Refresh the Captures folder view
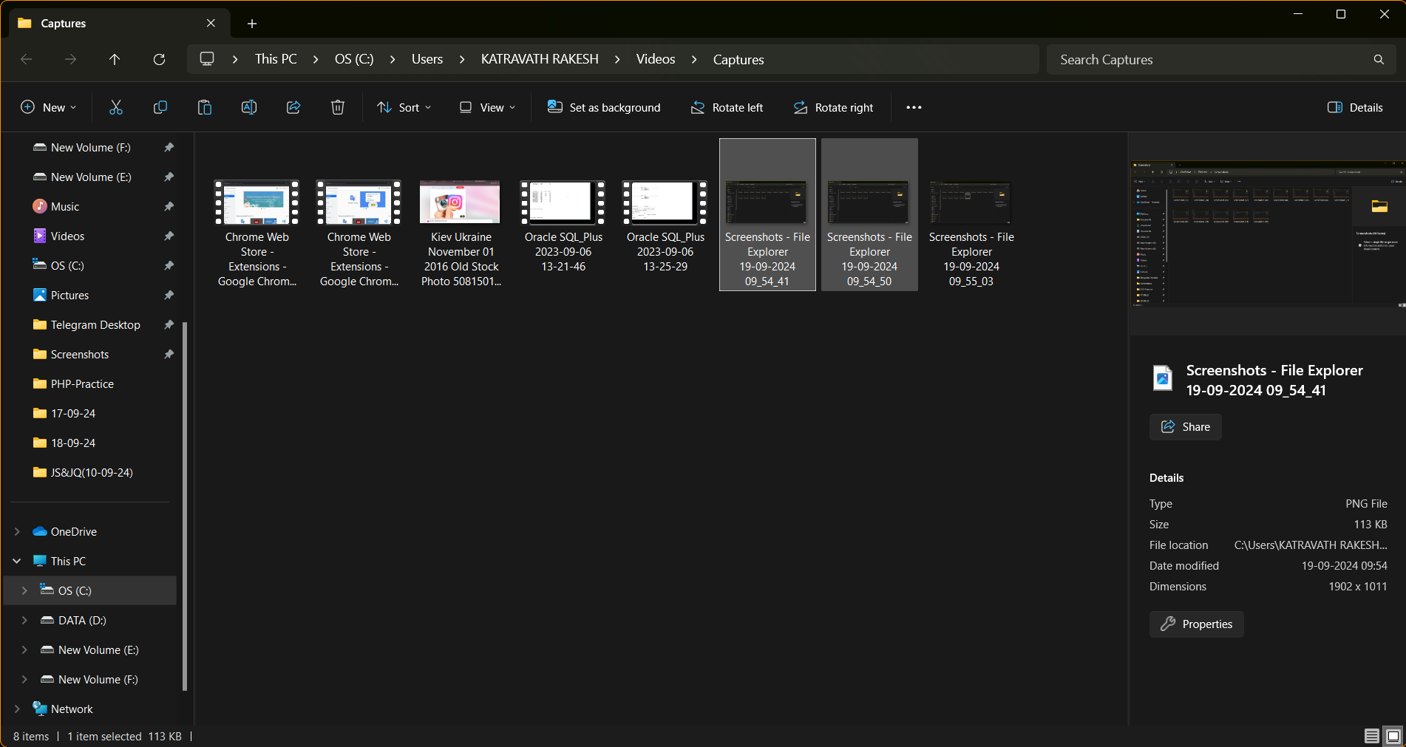 click(159, 59)
